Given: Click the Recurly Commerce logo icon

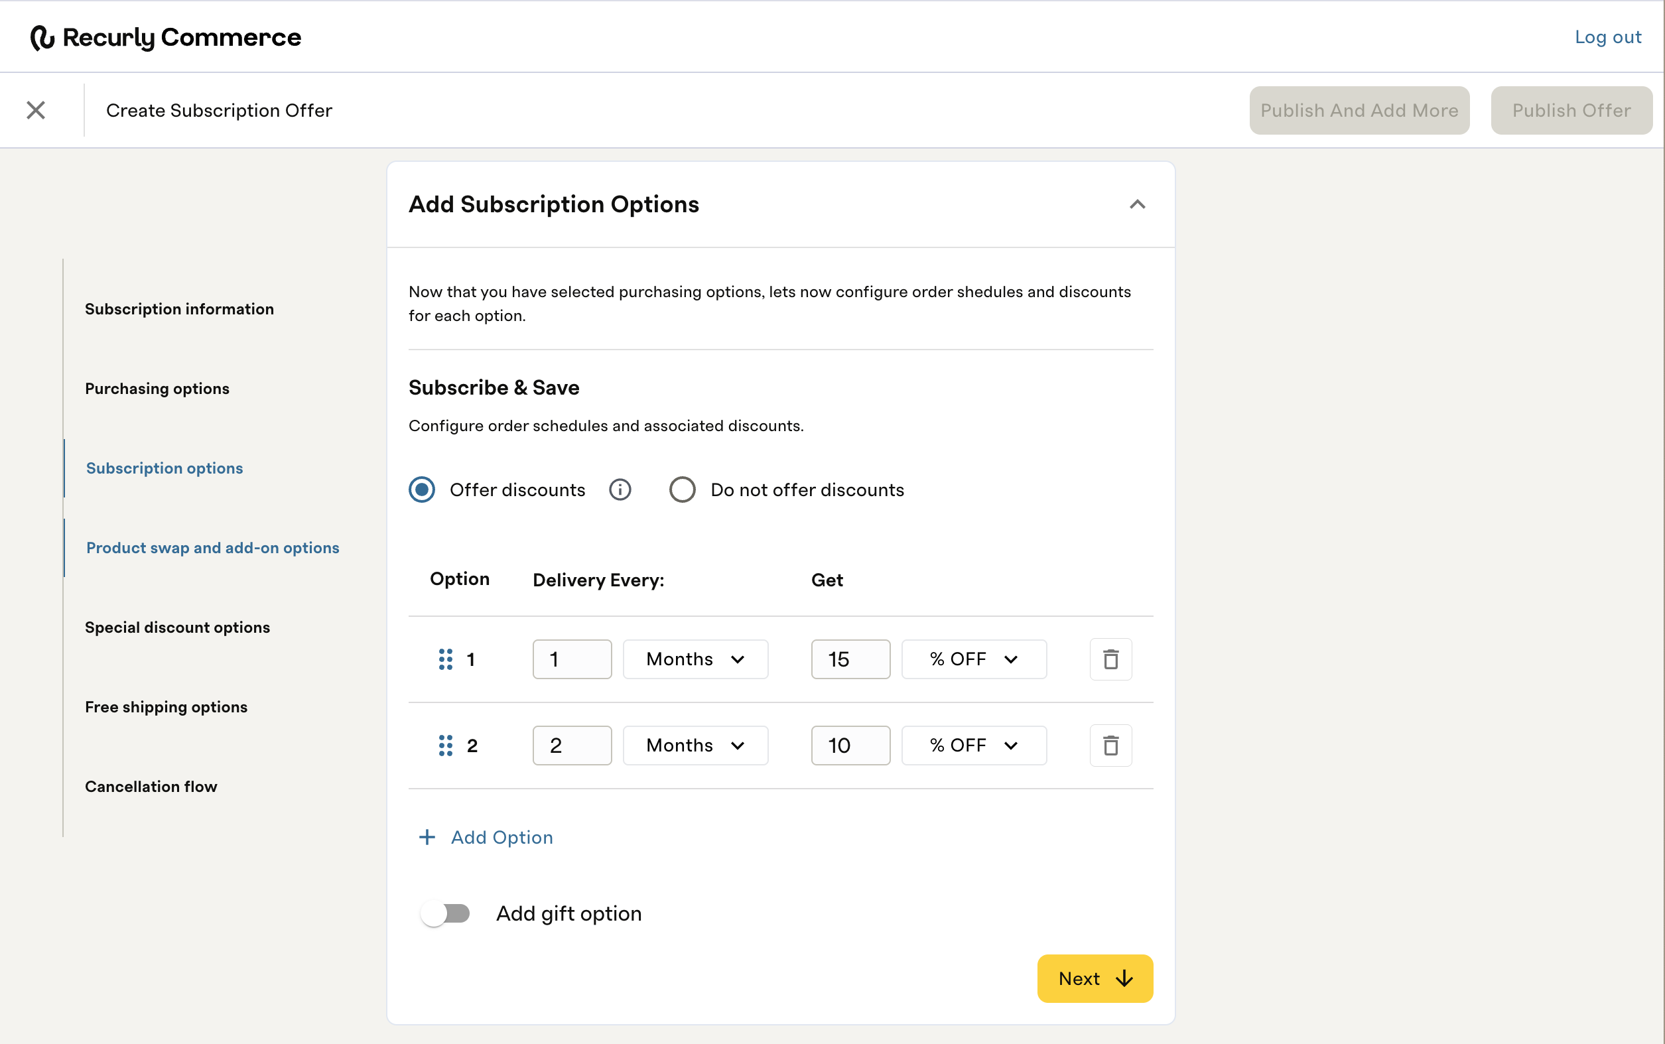Looking at the screenshot, I should (42, 37).
